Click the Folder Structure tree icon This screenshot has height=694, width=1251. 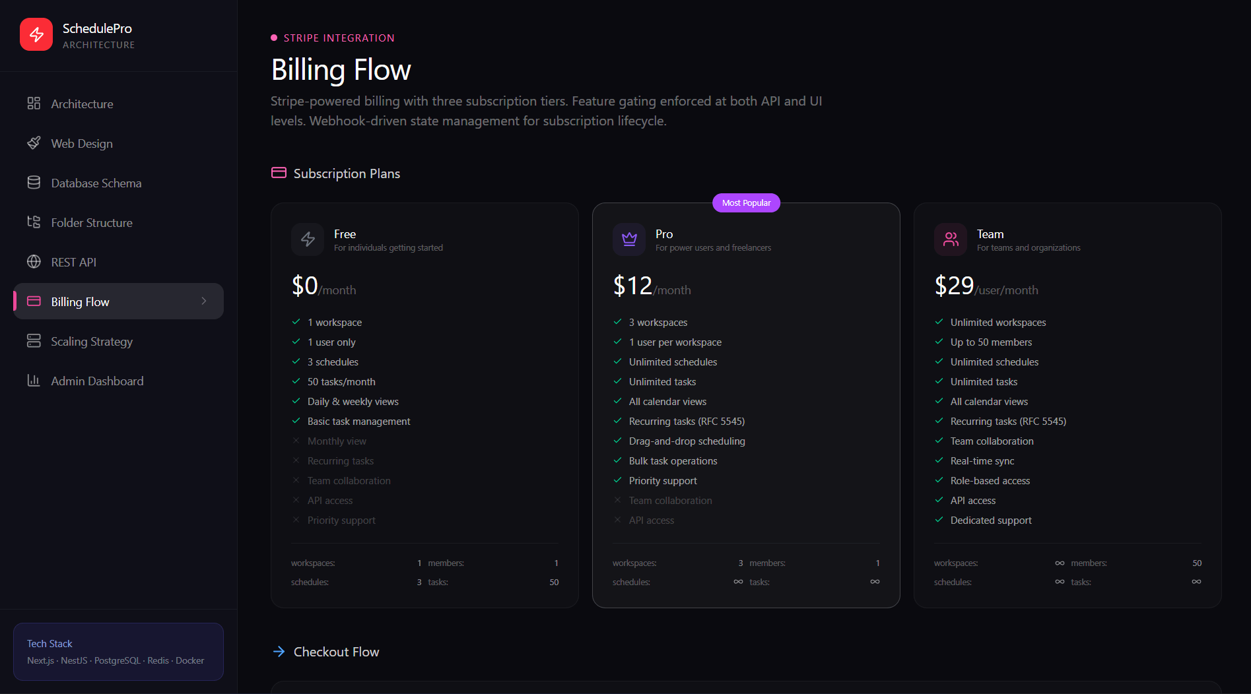pyautogui.click(x=34, y=222)
